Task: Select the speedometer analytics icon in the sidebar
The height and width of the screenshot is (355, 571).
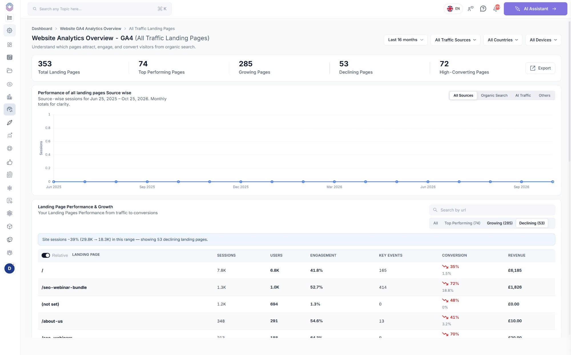Action: point(9,109)
